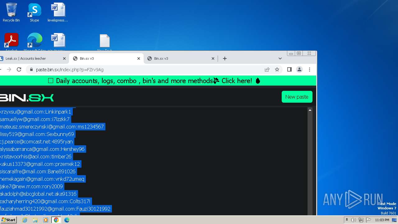Open the Acrobat desktop shortcut
This screenshot has width=398, height=224.
(11, 42)
